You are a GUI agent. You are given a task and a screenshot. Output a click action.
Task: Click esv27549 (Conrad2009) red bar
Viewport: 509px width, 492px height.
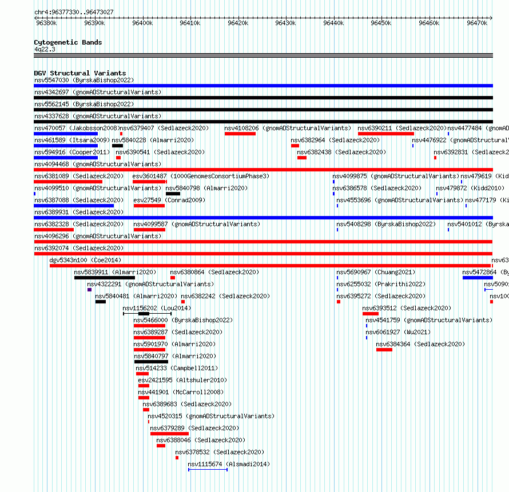coord(149,206)
